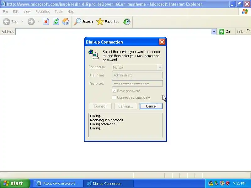
Task: Expand the Connect to My ISP dropdown
Action: (160, 67)
